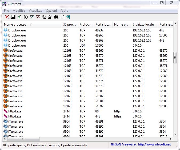The width and height of the screenshot is (180, 150).
Task: Click the horizontal scrollbar thumb
Action: click(23, 139)
